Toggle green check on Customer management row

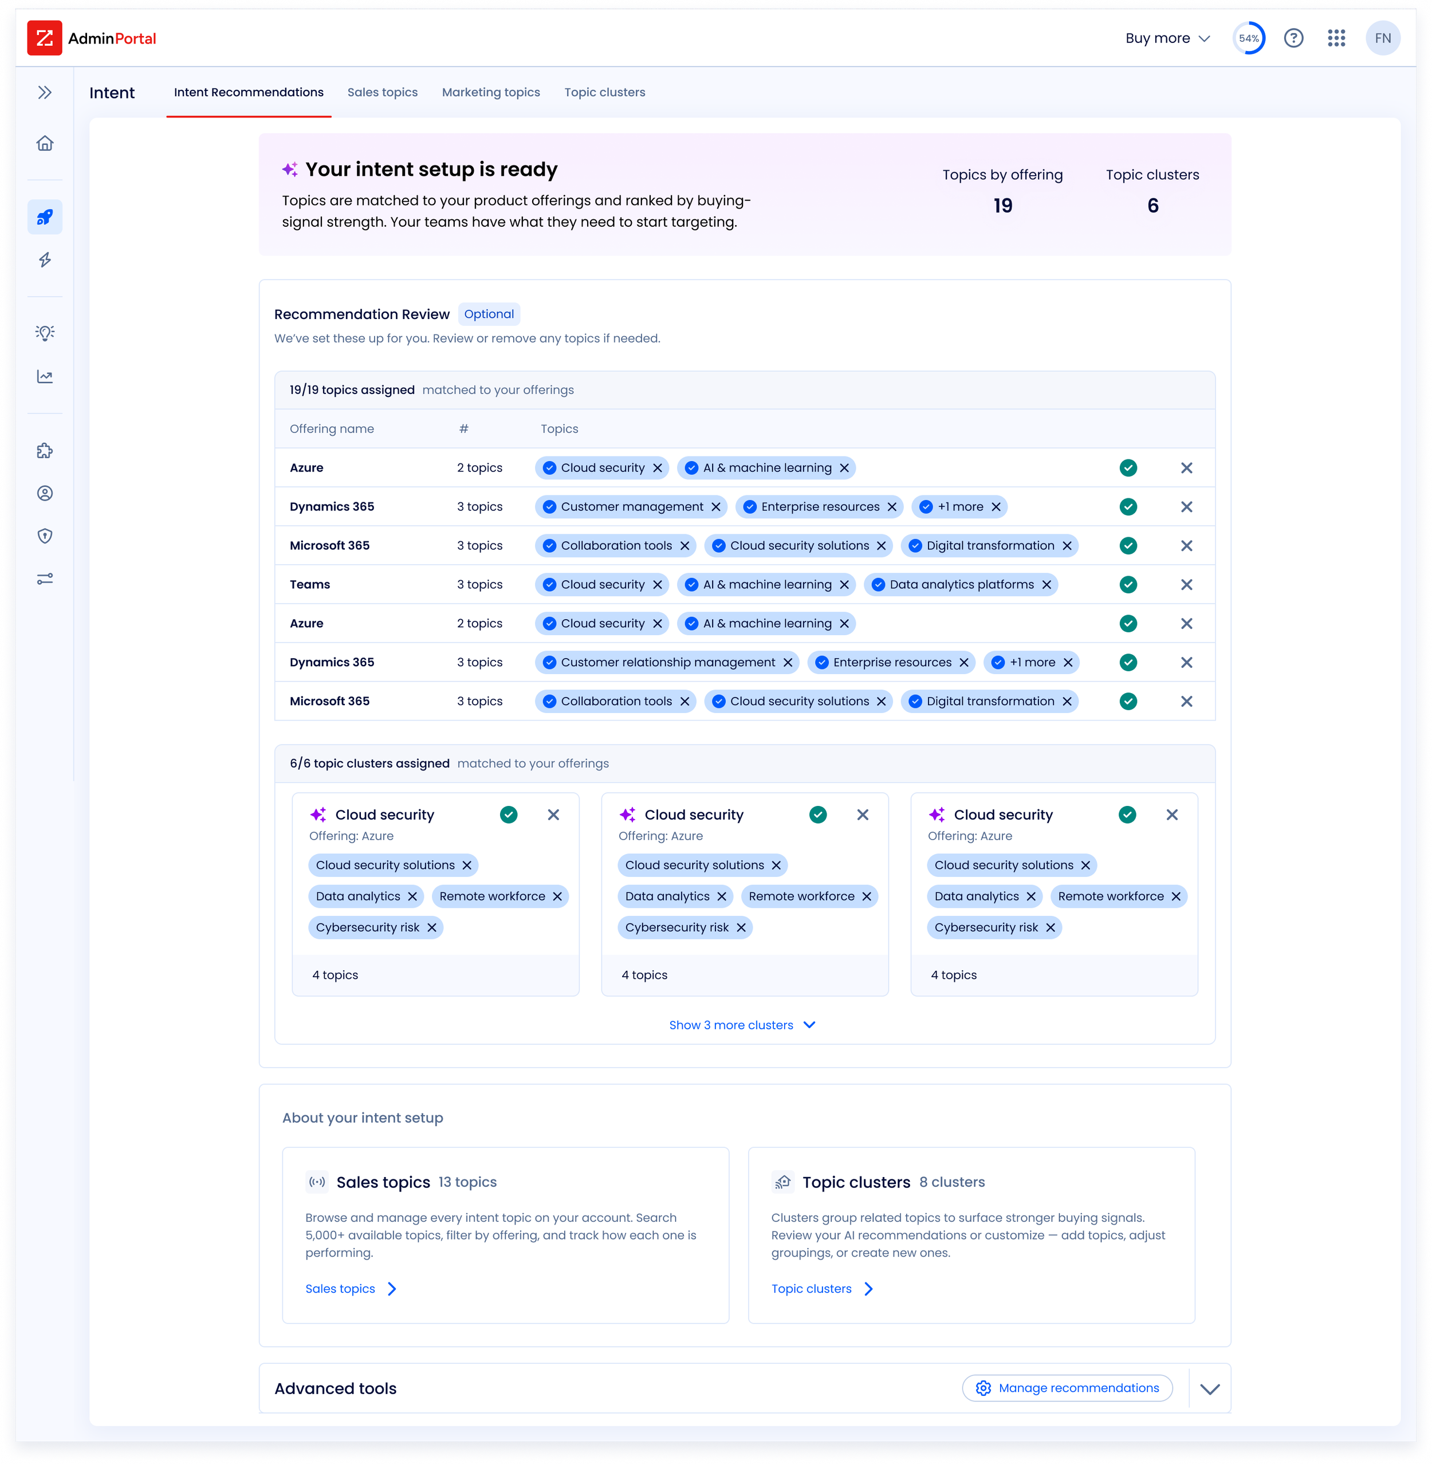click(1128, 507)
